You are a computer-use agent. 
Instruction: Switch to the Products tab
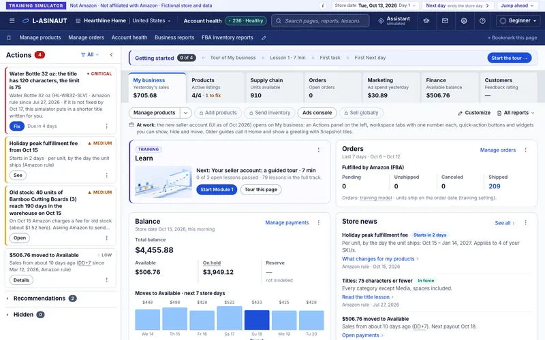pyautogui.click(x=216, y=88)
